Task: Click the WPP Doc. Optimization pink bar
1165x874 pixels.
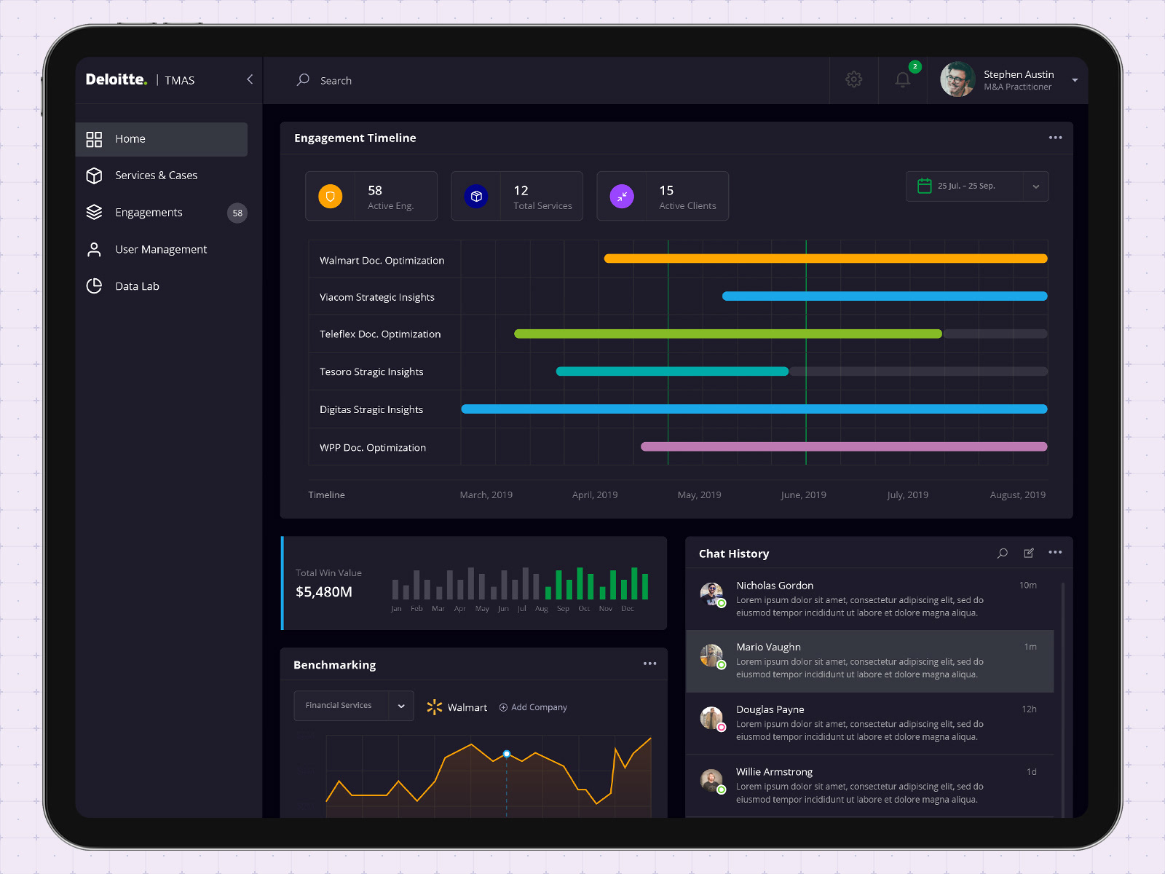Action: [844, 446]
